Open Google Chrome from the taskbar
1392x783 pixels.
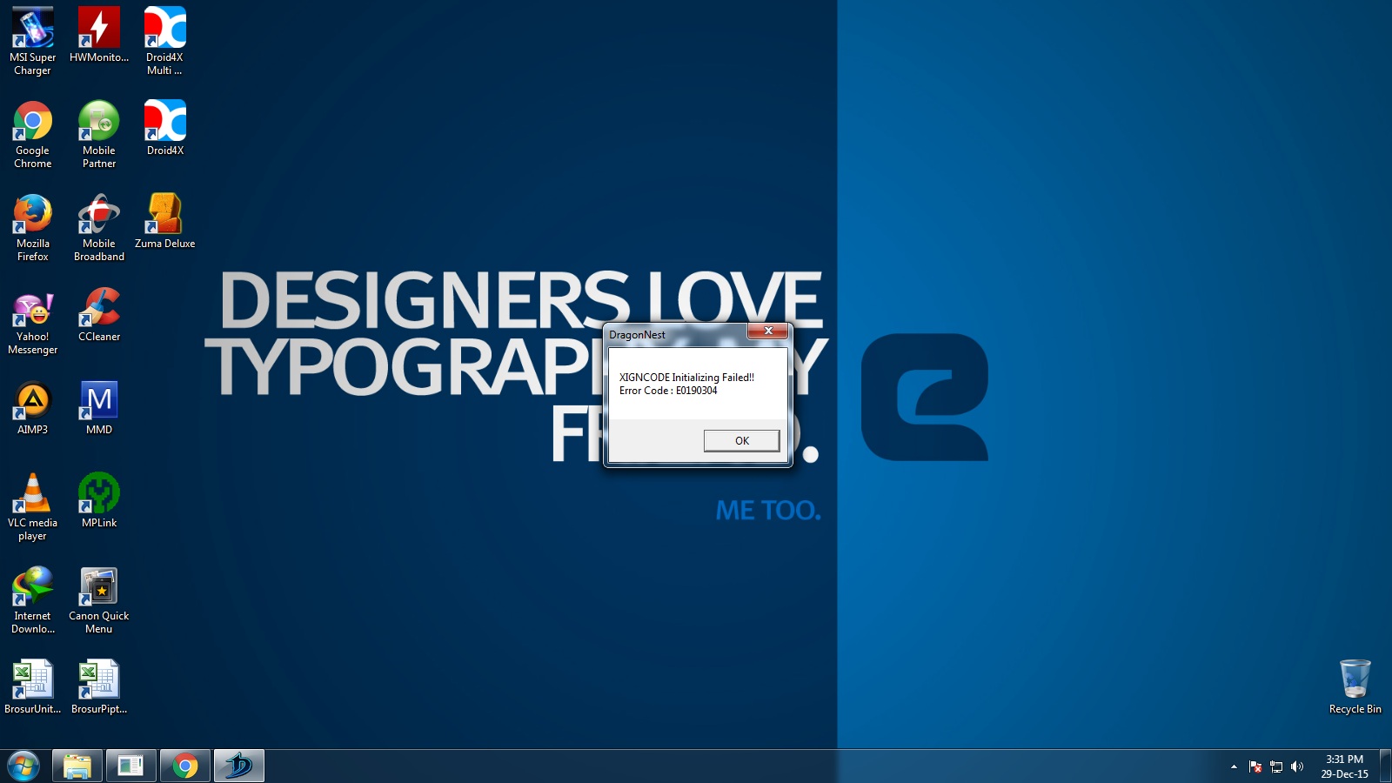185,766
